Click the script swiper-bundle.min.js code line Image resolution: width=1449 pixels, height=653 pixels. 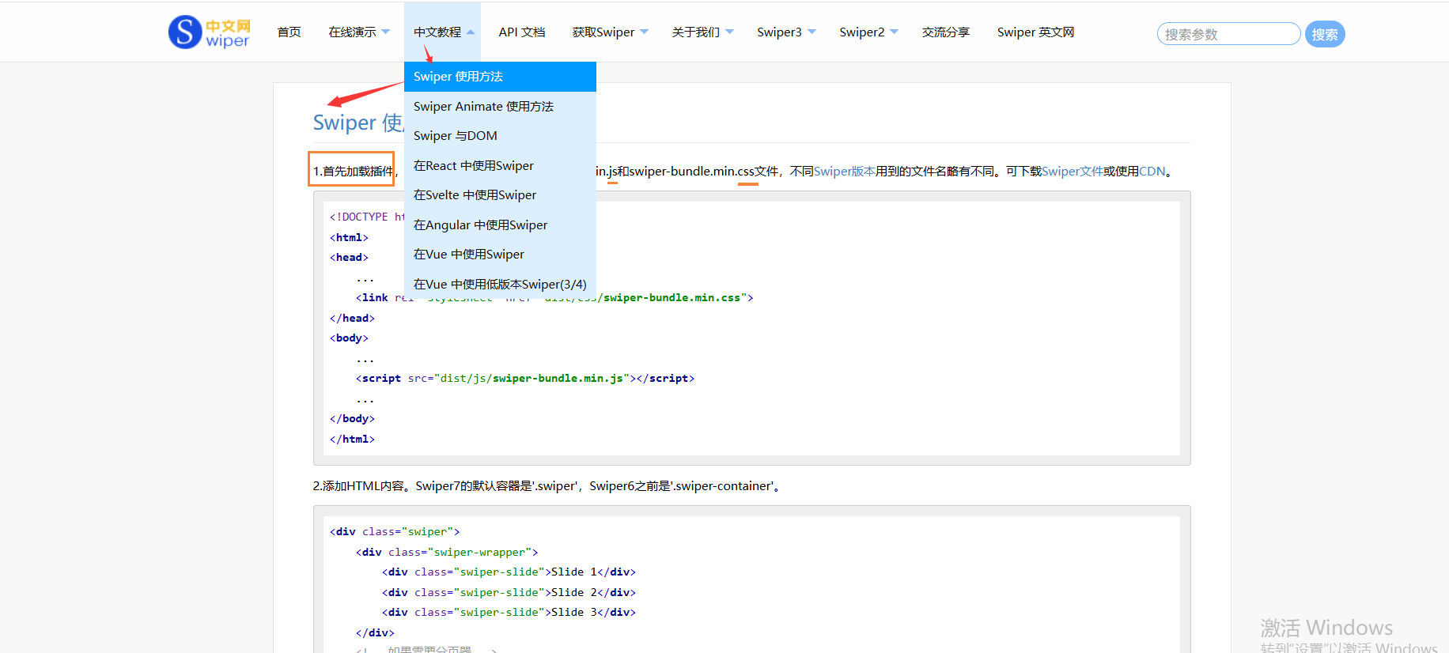[x=525, y=379]
